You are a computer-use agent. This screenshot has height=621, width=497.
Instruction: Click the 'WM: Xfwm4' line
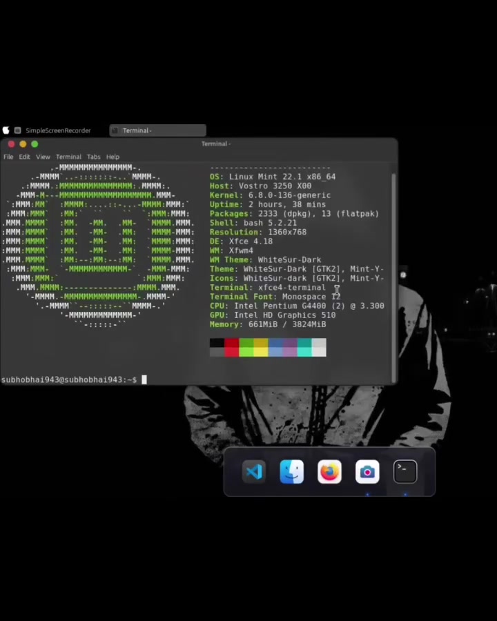(x=231, y=250)
